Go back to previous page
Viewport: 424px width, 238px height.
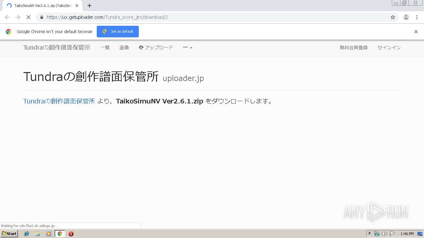[x=7, y=17]
